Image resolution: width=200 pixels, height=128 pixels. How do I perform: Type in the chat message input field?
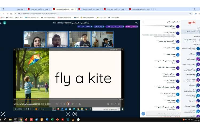163,114
